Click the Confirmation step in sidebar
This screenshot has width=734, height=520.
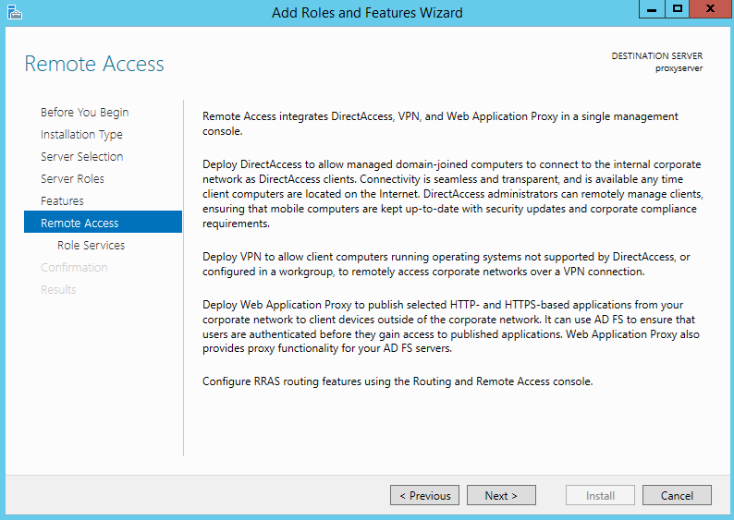coord(74,268)
